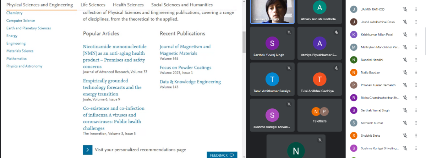Click Shobhit Sinha avatar in participants list
Screen dimensions: 426x158
353,136
